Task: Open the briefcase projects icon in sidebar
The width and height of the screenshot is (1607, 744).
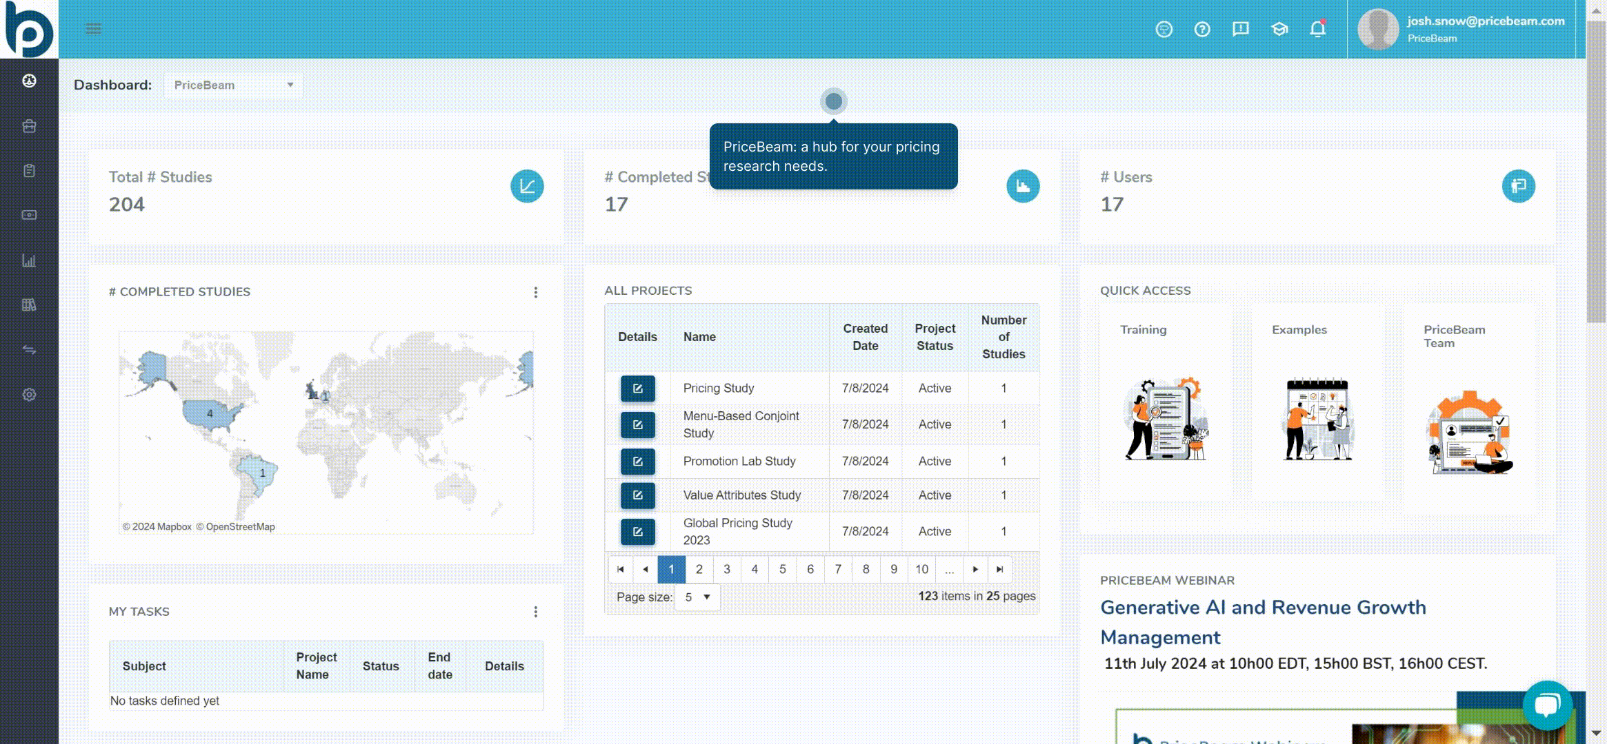Action: tap(29, 126)
